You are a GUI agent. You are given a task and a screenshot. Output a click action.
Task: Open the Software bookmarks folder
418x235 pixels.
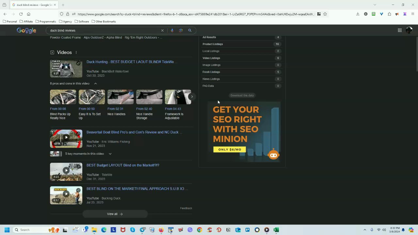(82, 22)
